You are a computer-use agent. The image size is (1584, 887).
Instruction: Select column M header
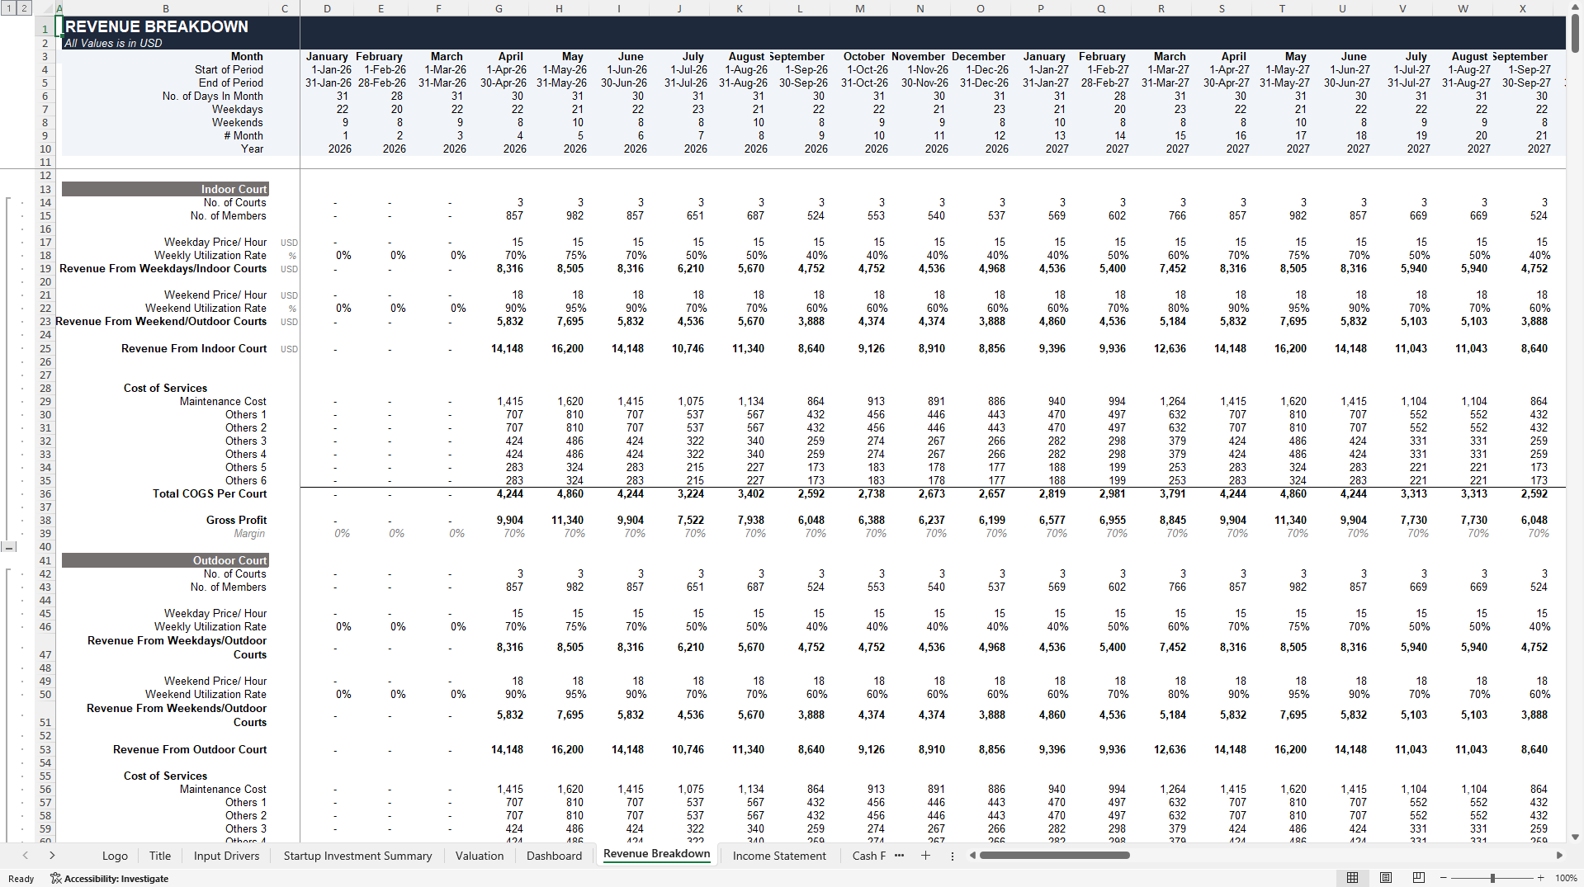click(859, 8)
